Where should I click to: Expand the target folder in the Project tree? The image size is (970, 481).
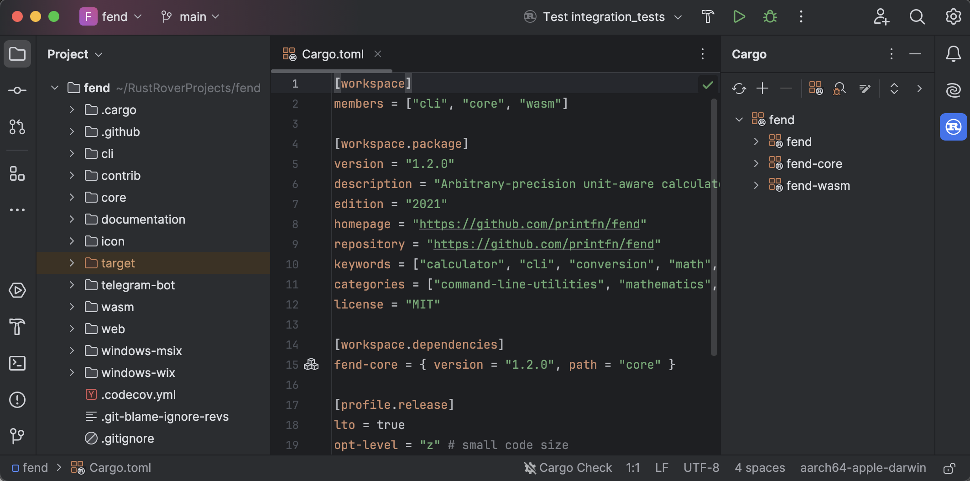pyautogui.click(x=72, y=263)
